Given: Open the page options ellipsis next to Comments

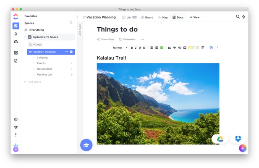Looking at the screenshot, I should (x=142, y=39).
